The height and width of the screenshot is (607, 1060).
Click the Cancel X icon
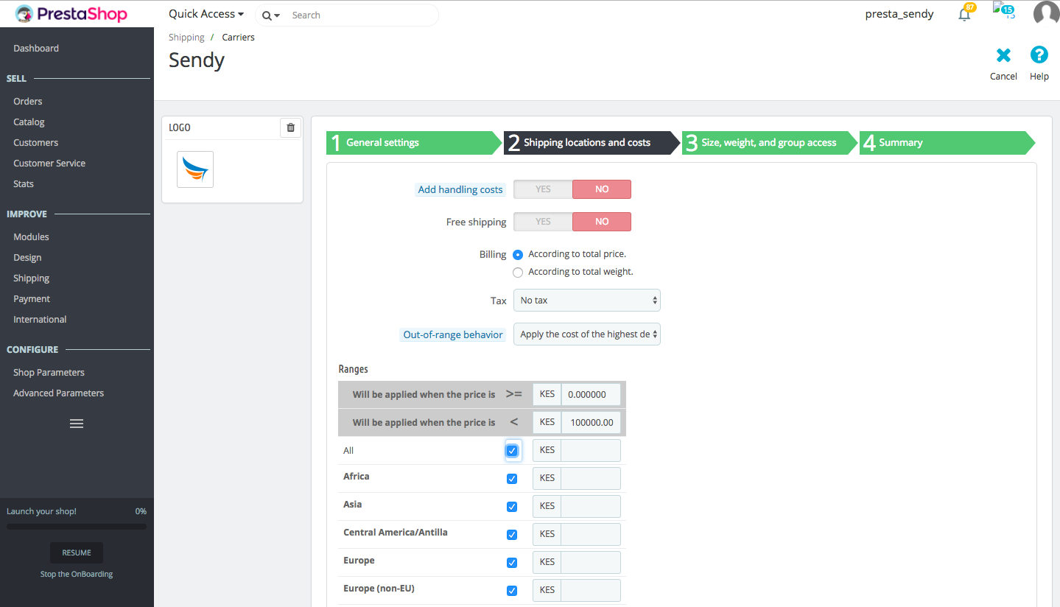click(1003, 55)
